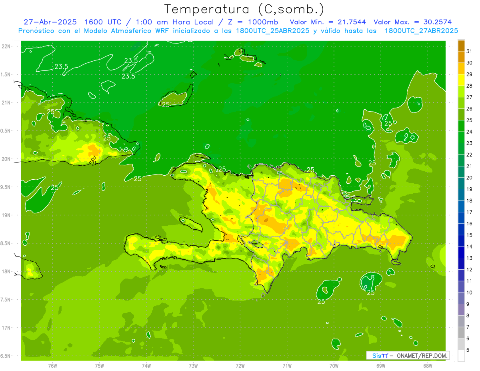This screenshot has height=371, width=480.
Task: Click the '68W' longitude label
Action: click(428, 366)
